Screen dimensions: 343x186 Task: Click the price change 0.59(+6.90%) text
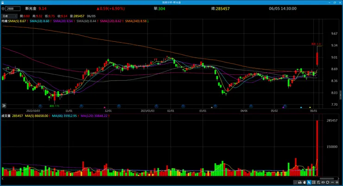tap(111, 9)
